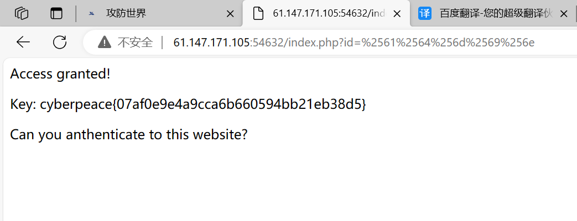Click the Access granted! message
577x221 pixels.
click(60, 74)
